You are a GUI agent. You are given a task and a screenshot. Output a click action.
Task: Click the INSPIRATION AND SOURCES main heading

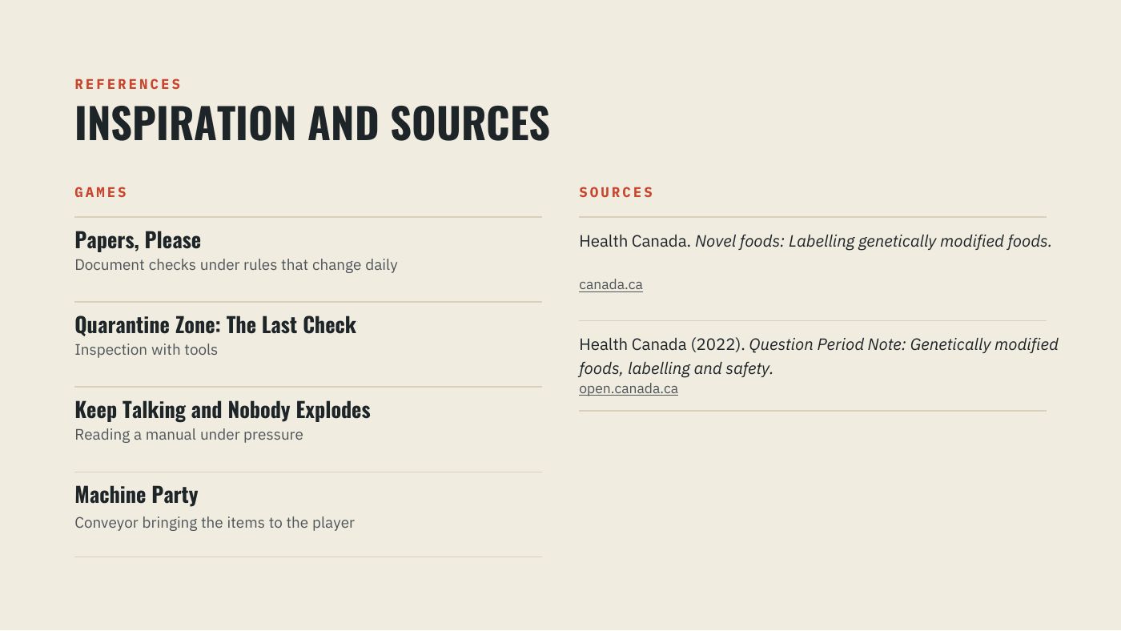click(x=312, y=123)
